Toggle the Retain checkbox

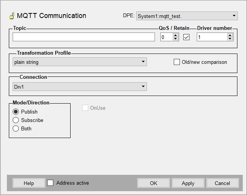[x=186, y=37]
